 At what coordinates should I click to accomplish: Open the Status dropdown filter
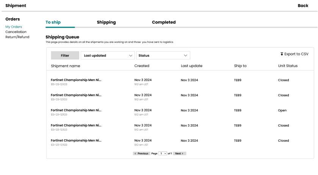163,56
